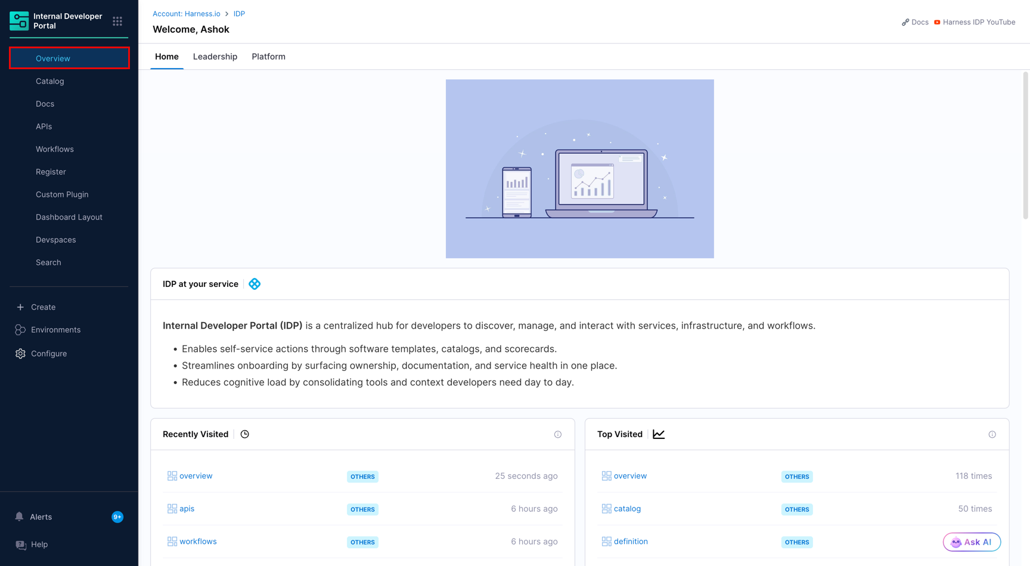Screen dimensions: 1030x566
Task: Open the module switcher grid icon
Action: [x=117, y=21]
